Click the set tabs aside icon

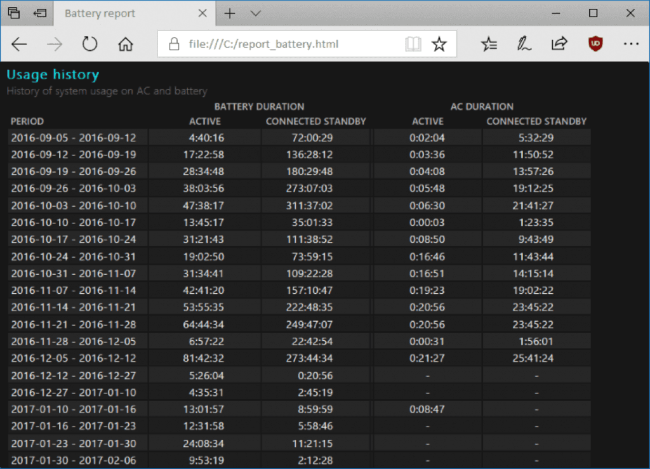tap(41, 13)
